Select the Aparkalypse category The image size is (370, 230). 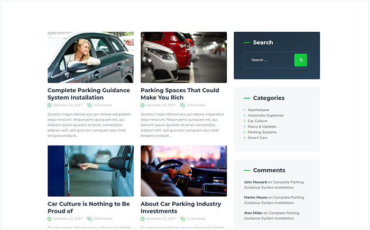coord(258,110)
